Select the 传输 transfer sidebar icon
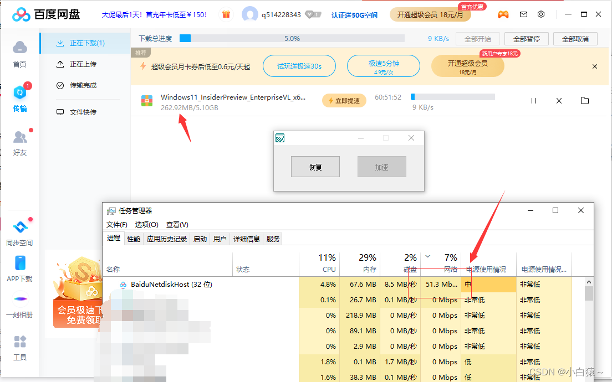This screenshot has height=382, width=612. point(20,98)
